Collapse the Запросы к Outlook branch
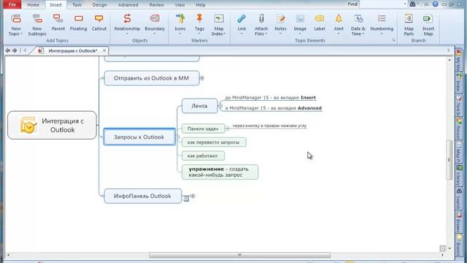467x263 pixels. pyautogui.click(x=178, y=137)
